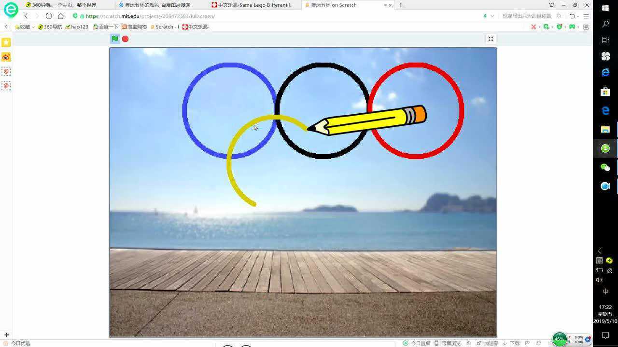Click the green flag to run the project
The image size is (618, 347).
[114, 39]
